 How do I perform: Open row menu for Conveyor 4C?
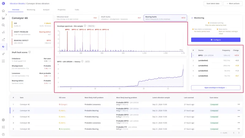239,117
